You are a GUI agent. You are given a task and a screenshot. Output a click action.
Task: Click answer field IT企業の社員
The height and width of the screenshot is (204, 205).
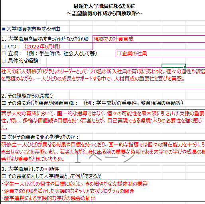160,54
